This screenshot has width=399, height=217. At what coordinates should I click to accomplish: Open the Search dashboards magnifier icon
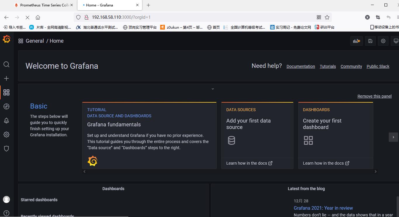click(x=6, y=64)
